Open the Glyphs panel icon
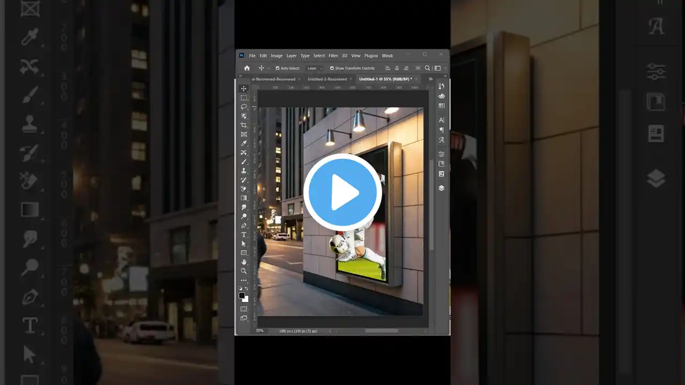The image size is (685, 385). click(442, 140)
